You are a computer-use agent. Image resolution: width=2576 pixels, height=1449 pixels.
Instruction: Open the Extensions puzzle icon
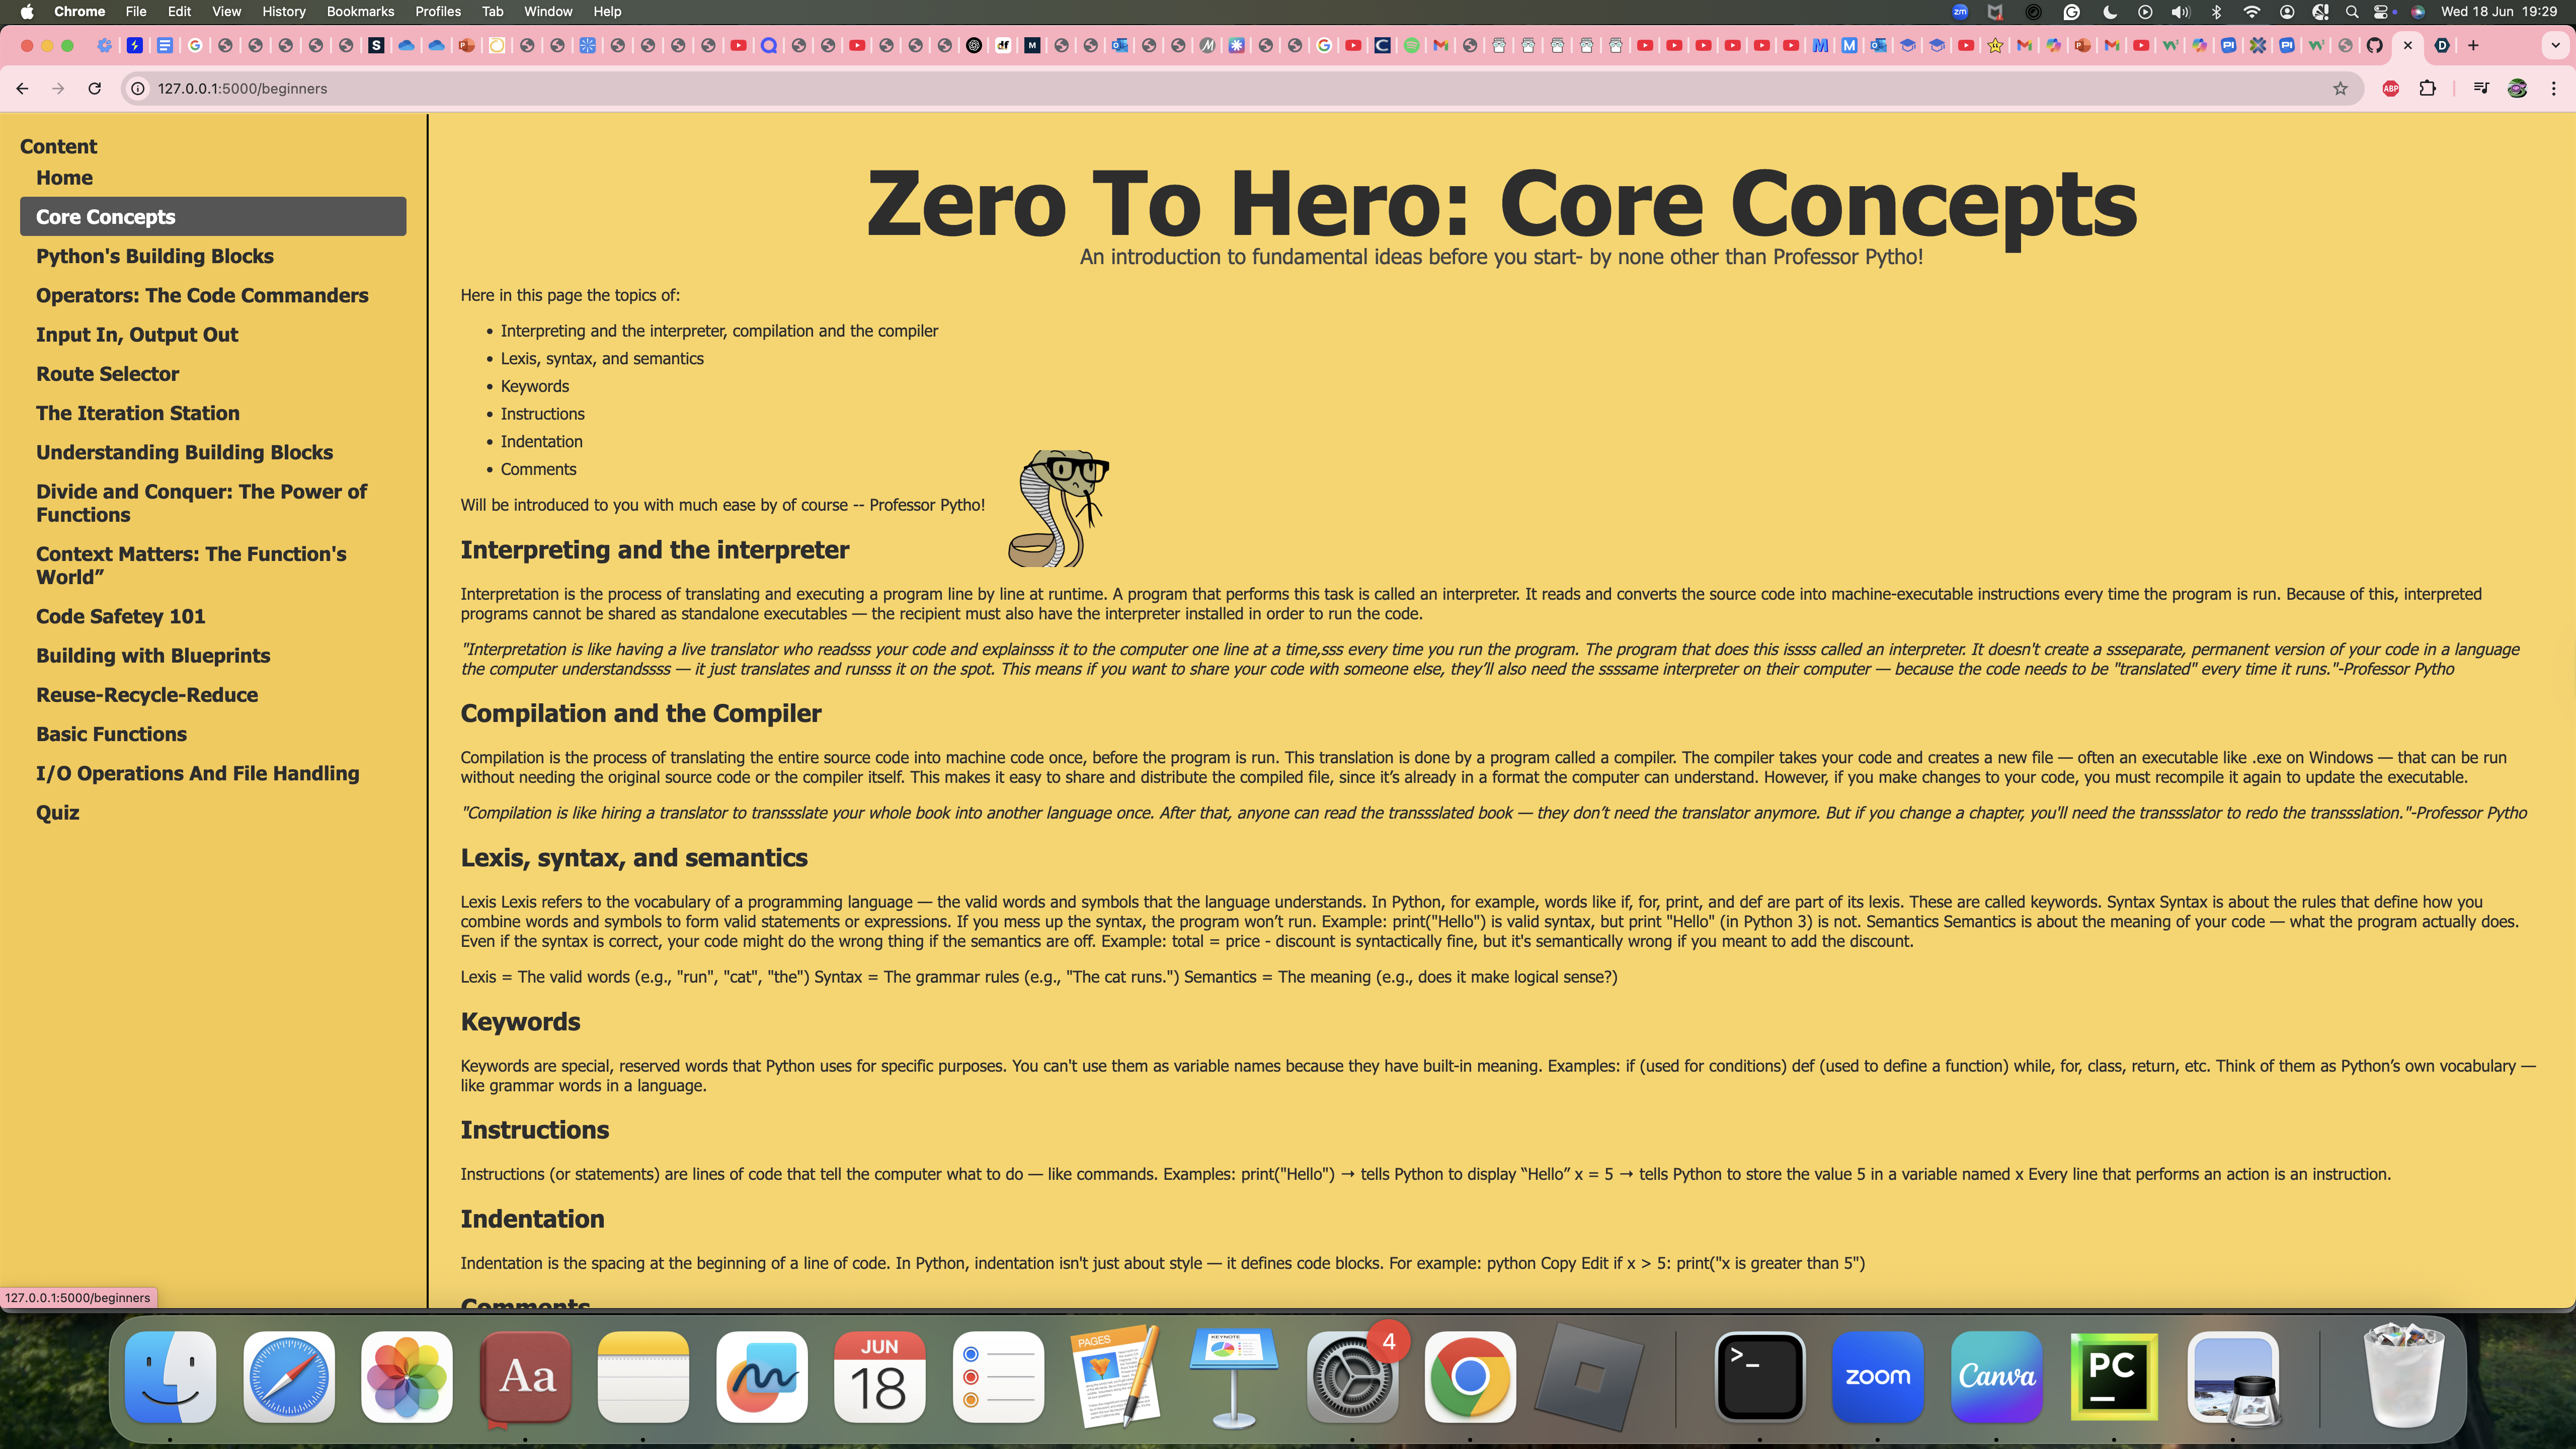2427,88
